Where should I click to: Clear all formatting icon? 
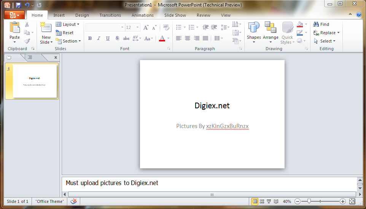click(x=166, y=27)
